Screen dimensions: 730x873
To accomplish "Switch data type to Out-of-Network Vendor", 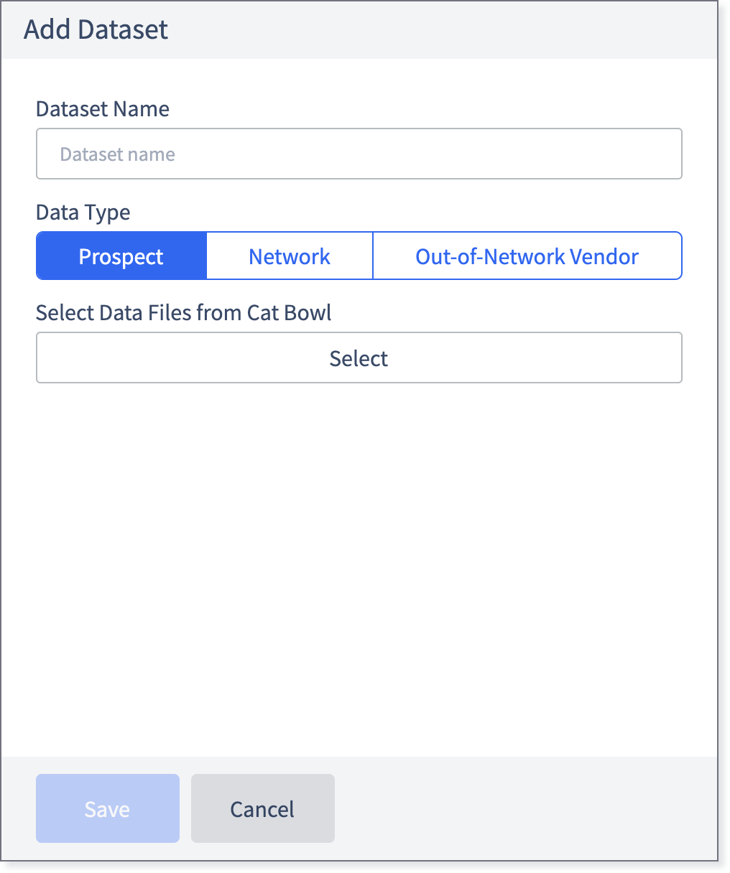I will 527,256.
